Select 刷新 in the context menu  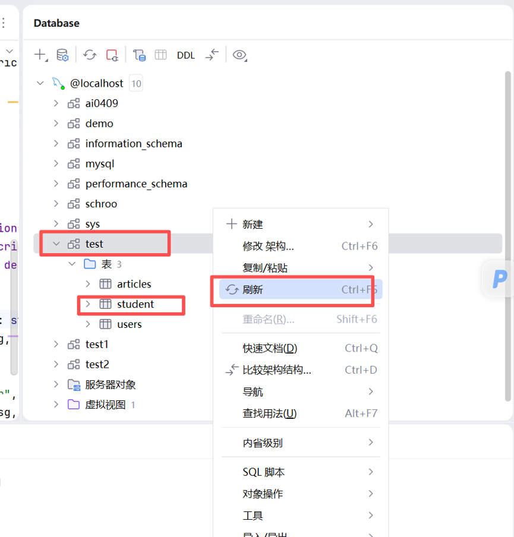pos(301,289)
